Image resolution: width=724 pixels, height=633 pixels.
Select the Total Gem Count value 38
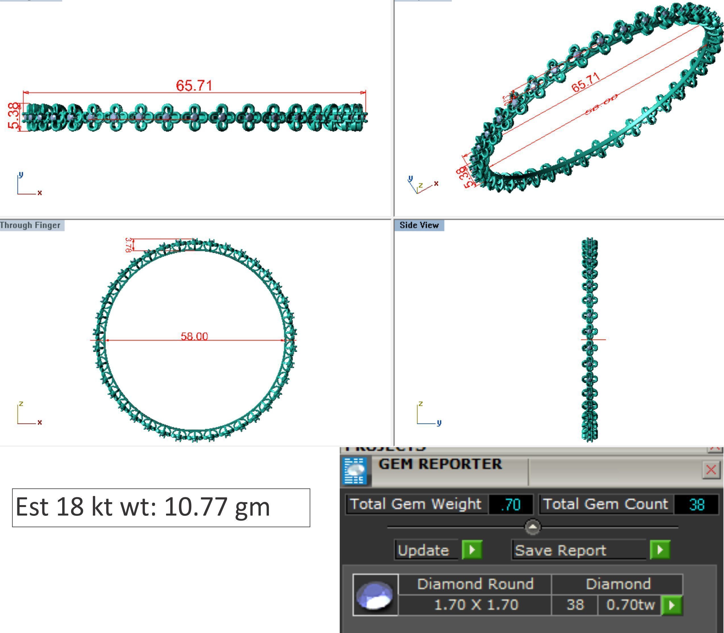696,504
